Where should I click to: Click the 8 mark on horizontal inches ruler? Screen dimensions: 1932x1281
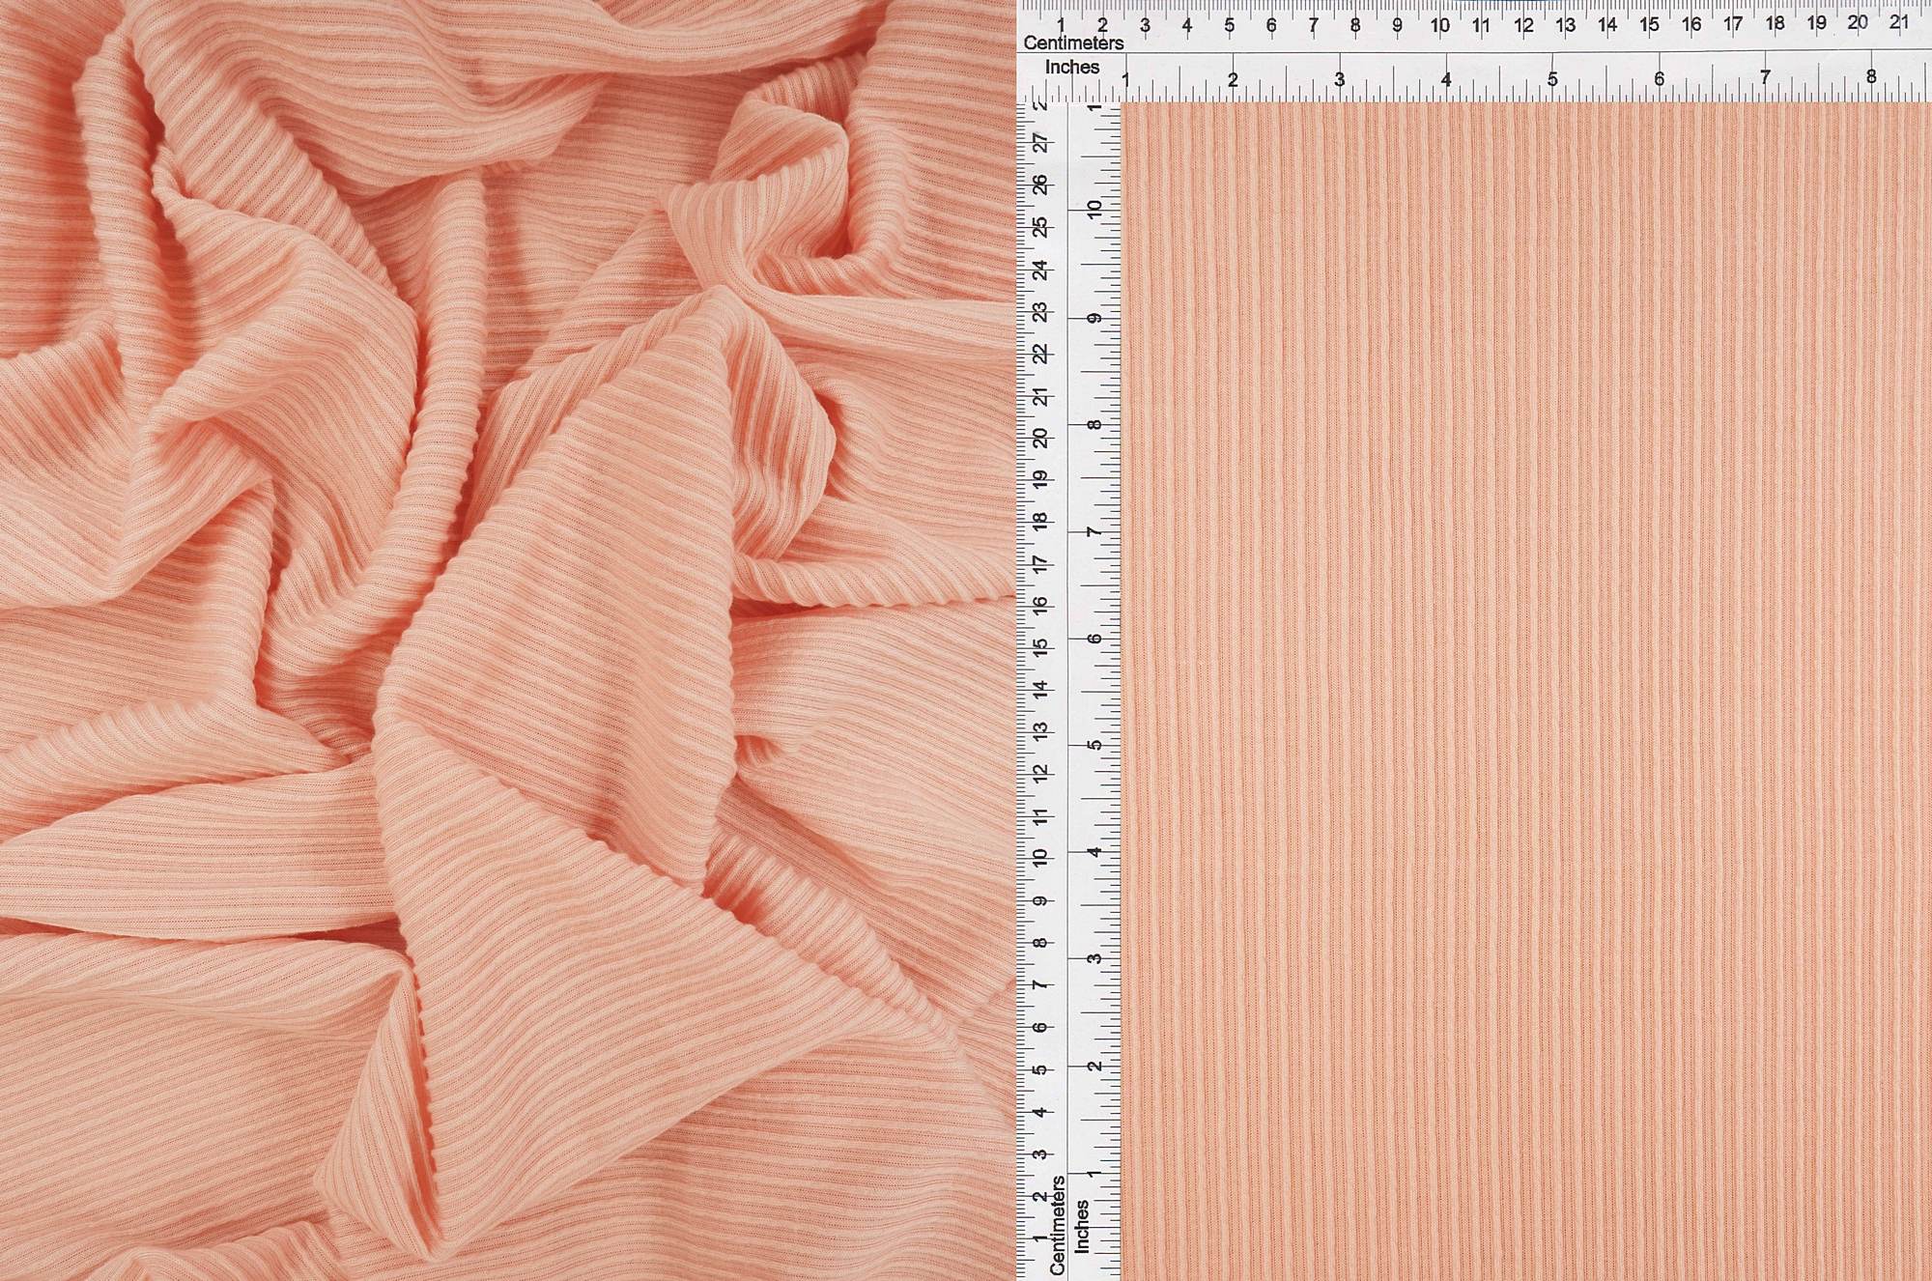[x=1871, y=77]
